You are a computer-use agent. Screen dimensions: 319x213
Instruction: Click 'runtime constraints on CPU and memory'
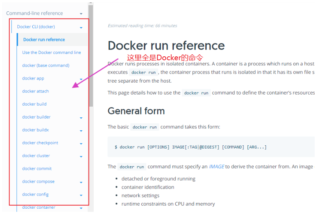[x=168, y=204]
